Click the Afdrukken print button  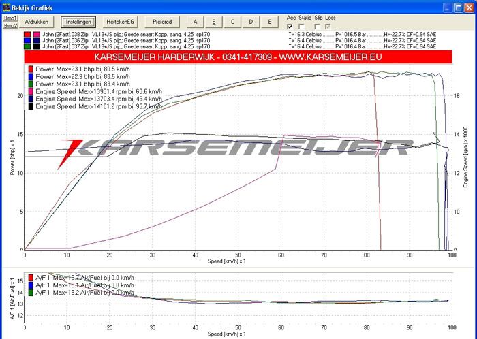click(37, 22)
